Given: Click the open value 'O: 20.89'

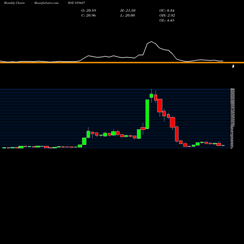Looking at the screenshot, I should [89, 11].
